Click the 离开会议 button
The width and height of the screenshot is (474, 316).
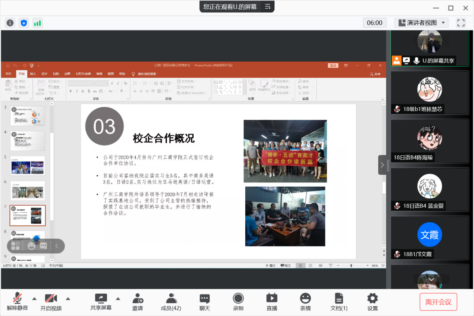(x=438, y=302)
